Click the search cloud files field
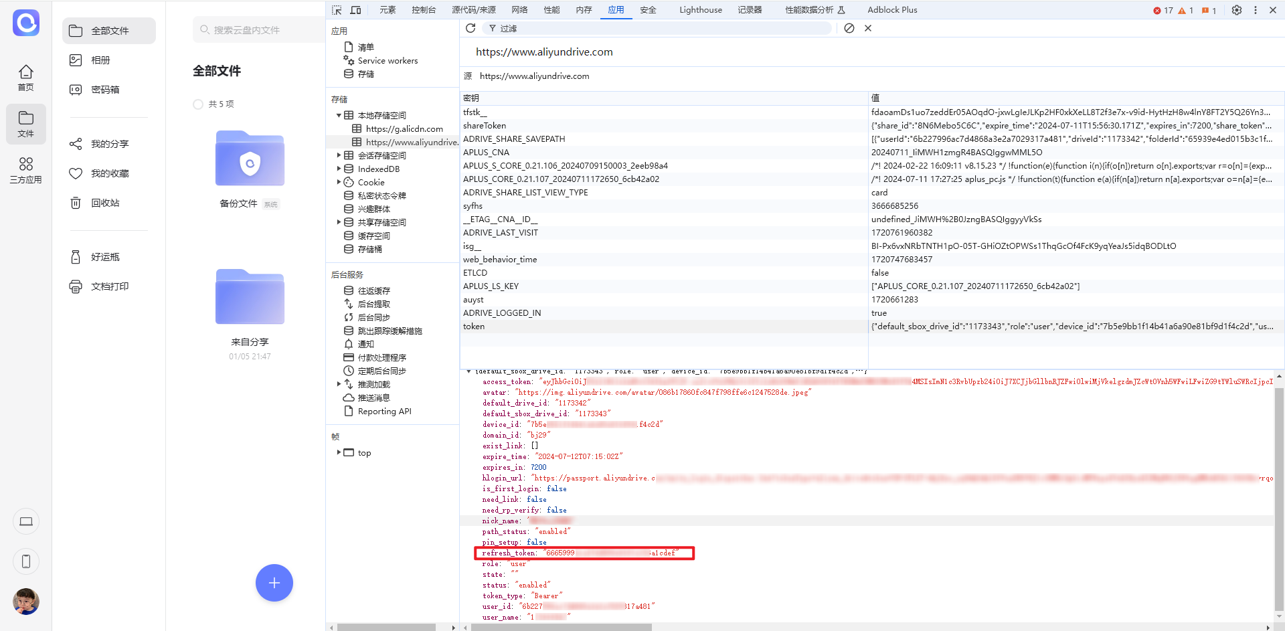 click(259, 30)
